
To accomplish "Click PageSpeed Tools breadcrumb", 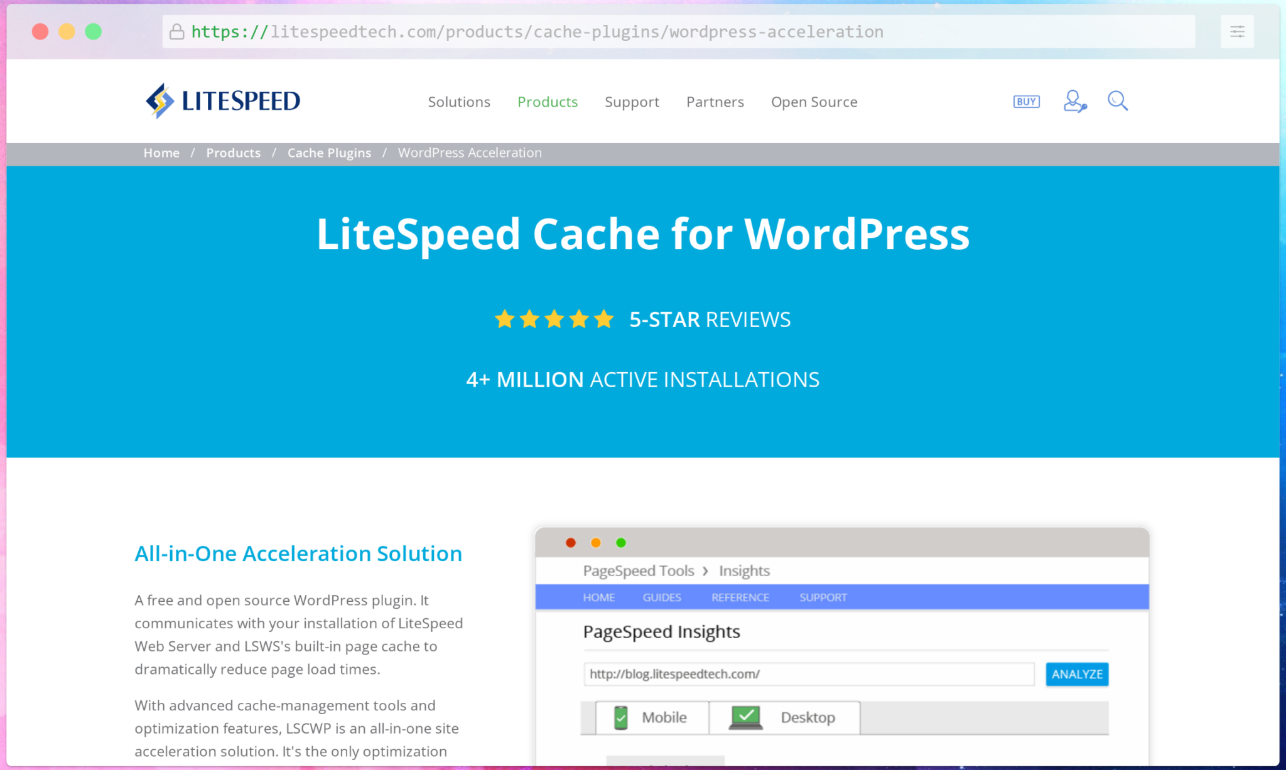I will click(639, 571).
